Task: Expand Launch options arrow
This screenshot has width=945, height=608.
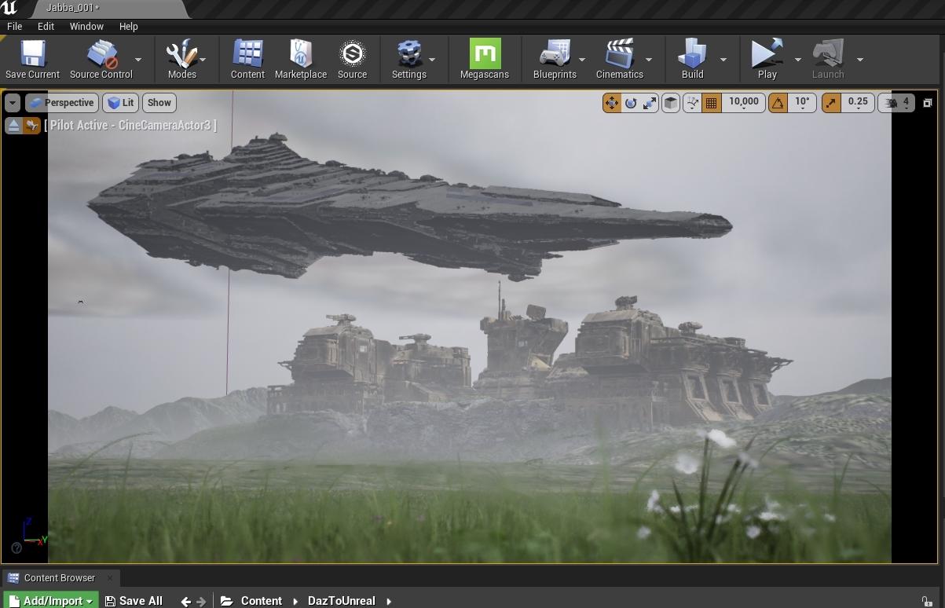Action: click(x=860, y=60)
